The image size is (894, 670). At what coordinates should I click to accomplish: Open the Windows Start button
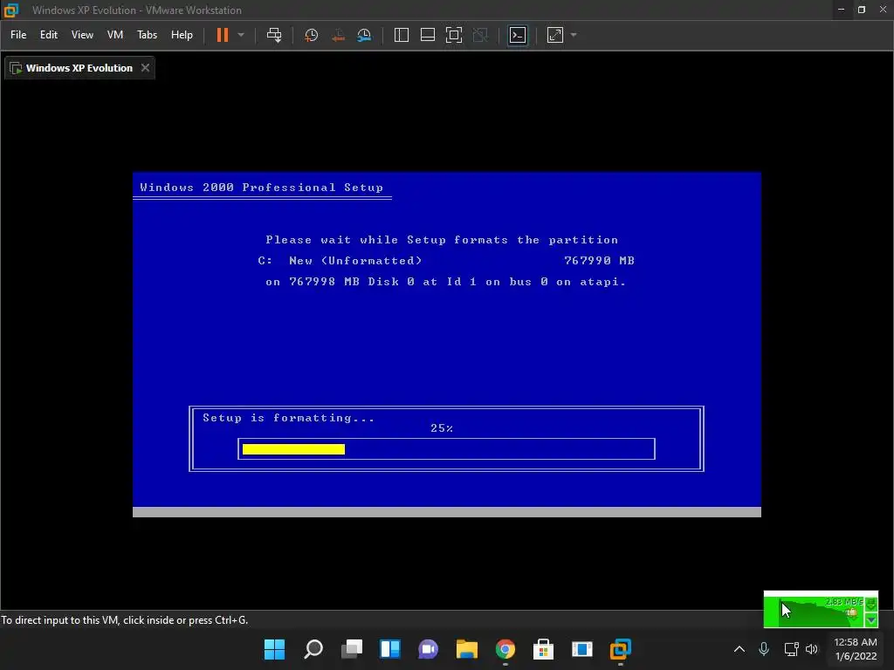pos(275,649)
